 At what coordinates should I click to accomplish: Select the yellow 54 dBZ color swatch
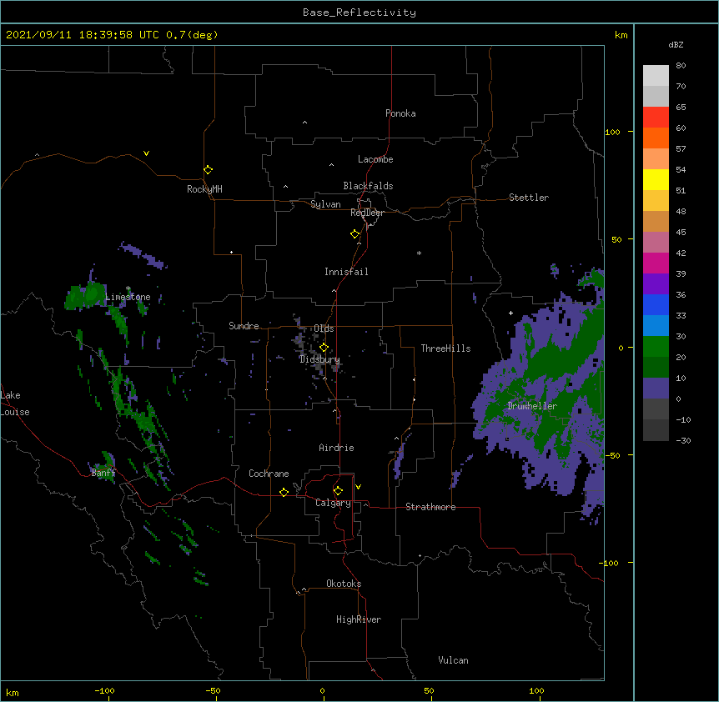[656, 179]
